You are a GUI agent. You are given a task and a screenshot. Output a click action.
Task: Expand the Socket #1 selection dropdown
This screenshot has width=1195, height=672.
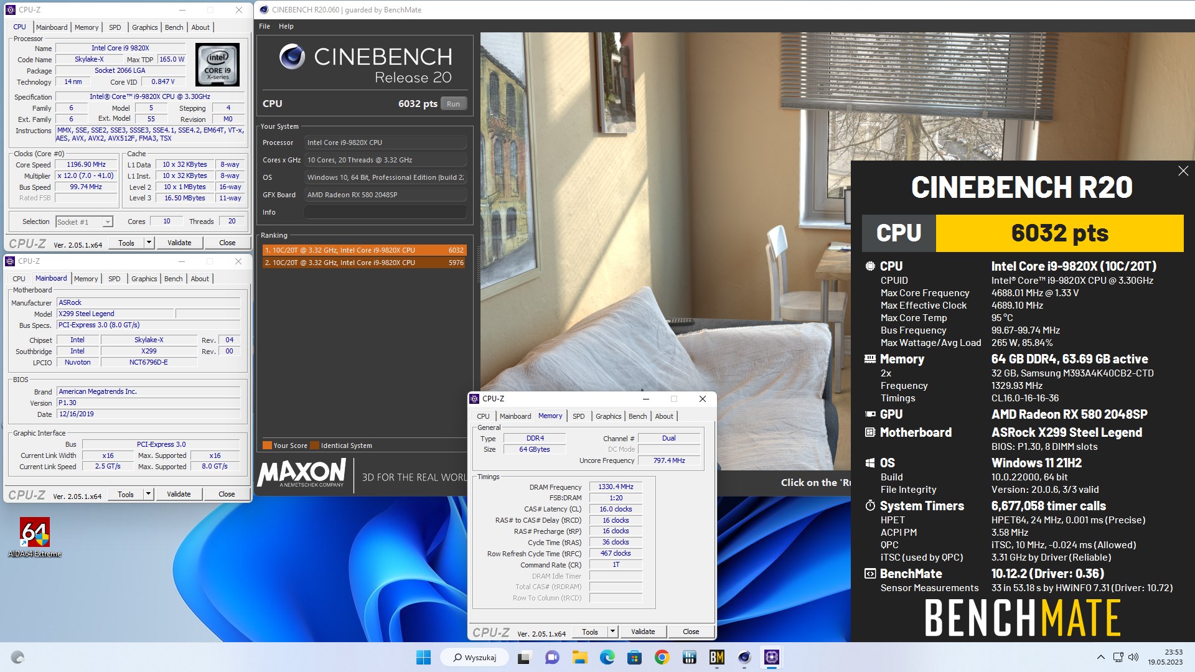(108, 222)
